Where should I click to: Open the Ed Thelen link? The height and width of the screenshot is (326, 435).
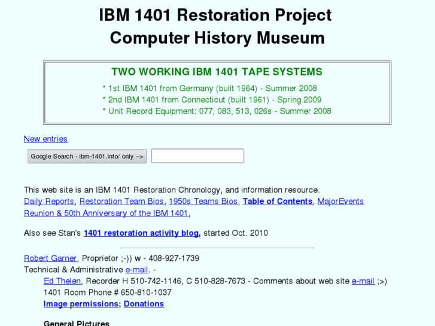pyautogui.click(x=62, y=281)
